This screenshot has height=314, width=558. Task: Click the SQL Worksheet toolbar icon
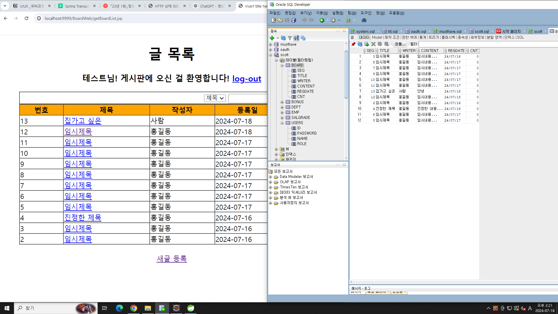(349, 20)
